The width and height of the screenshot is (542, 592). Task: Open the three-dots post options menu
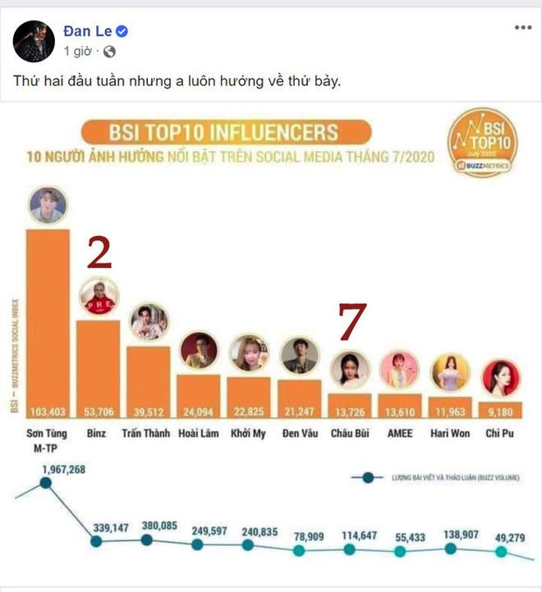point(522,29)
